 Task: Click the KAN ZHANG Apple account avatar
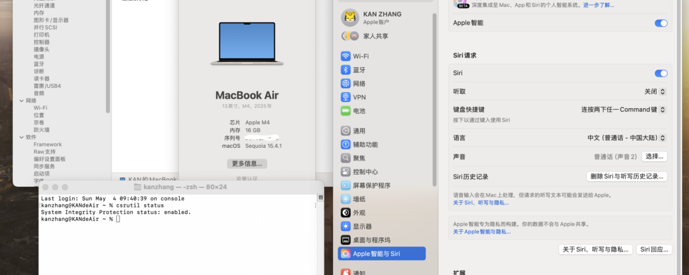click(349, 18)
